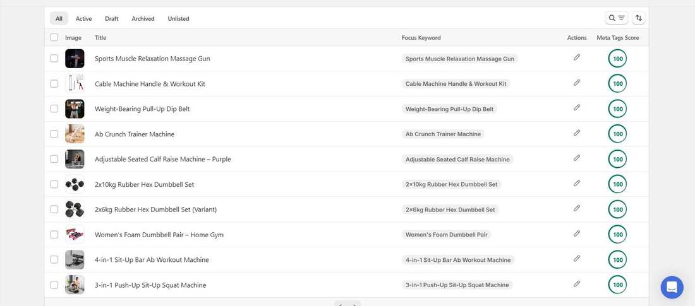Click score 100 circle for Massage Gun
695x306 pixels.
coord(617,59)
